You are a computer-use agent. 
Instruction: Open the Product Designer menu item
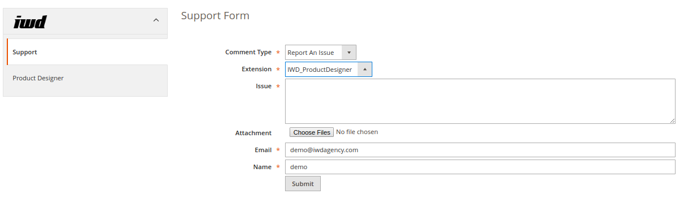(87, 78)
